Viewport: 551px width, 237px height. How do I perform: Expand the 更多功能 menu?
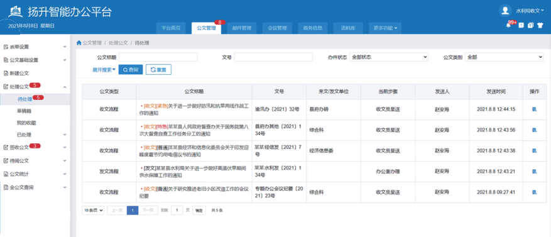385,28
